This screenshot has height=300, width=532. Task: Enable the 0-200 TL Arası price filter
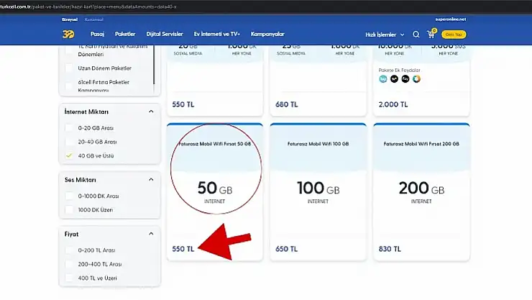click(69, 250)
